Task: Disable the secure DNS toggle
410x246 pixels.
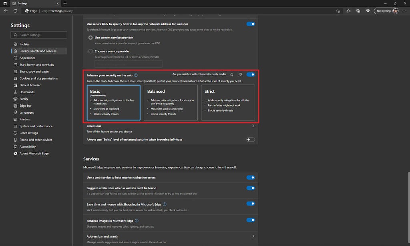Action: 251,24
